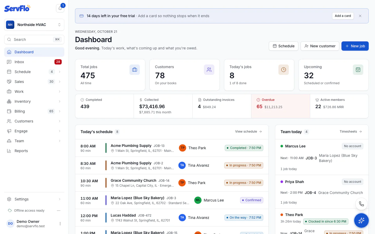Screen dimensions: 375x234
Task: Click On the way 7:52 PM badge
Action: (244, 218)
